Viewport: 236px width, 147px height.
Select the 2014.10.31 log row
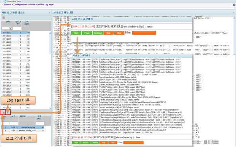coord(16,67)
